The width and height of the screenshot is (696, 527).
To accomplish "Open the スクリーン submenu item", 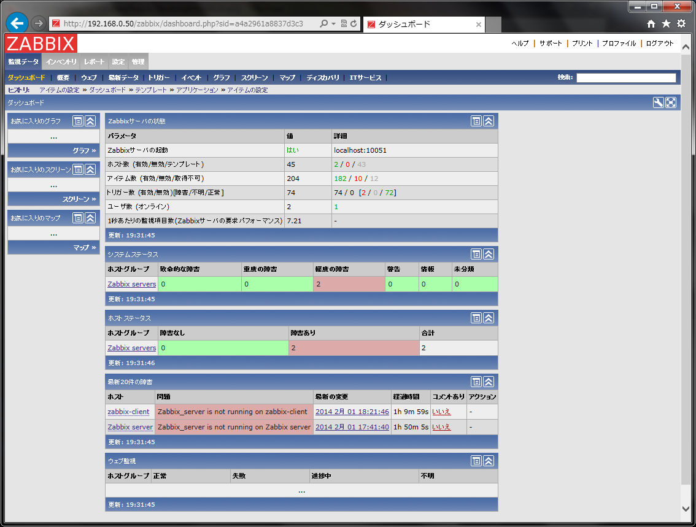I will pyautogui.click(x=254, y=78).
